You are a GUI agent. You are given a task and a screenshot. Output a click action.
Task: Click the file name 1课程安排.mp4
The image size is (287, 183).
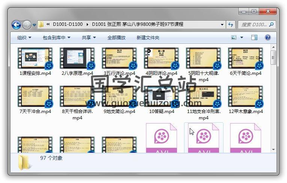click(35, 73)
